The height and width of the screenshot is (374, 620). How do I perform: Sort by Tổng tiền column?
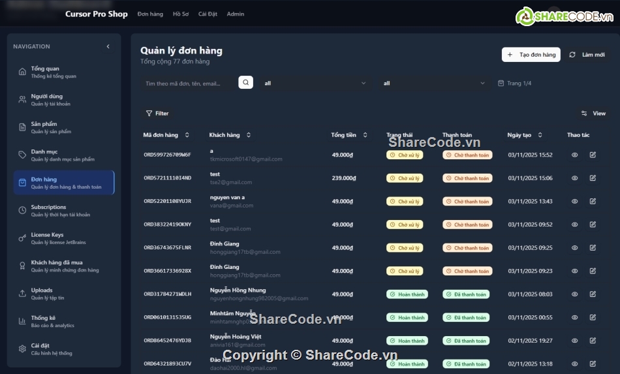coord(349,135)
